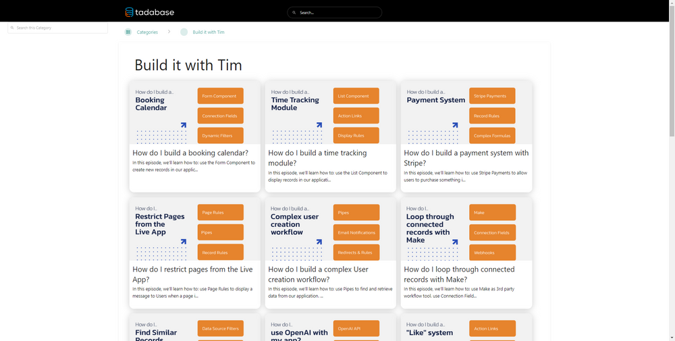Screen dimensions: 675x341
Task: Open the Find Similar Records card
Action: 194,327
